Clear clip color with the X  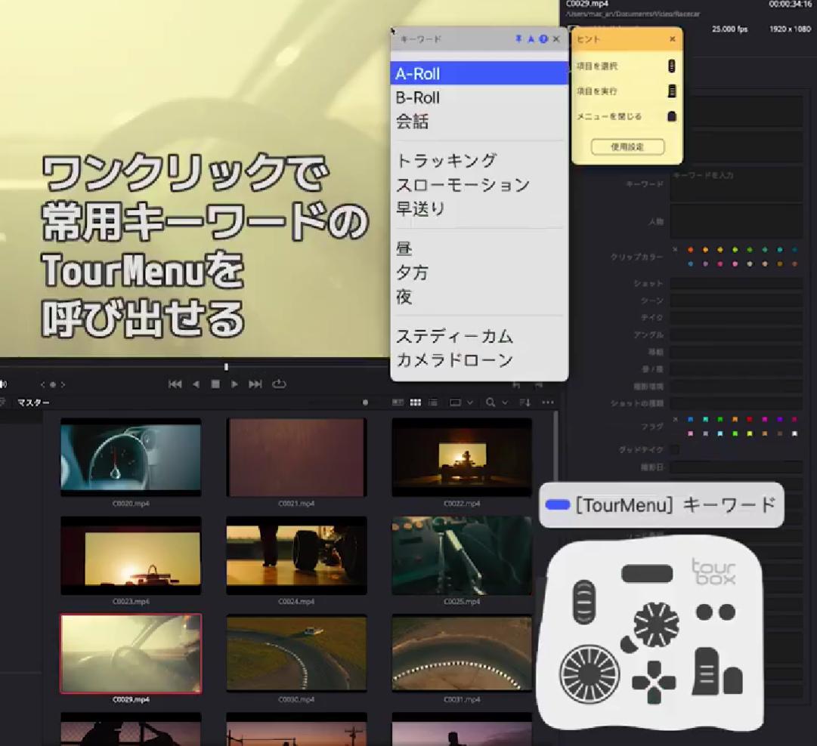click(x=675, y=249)
